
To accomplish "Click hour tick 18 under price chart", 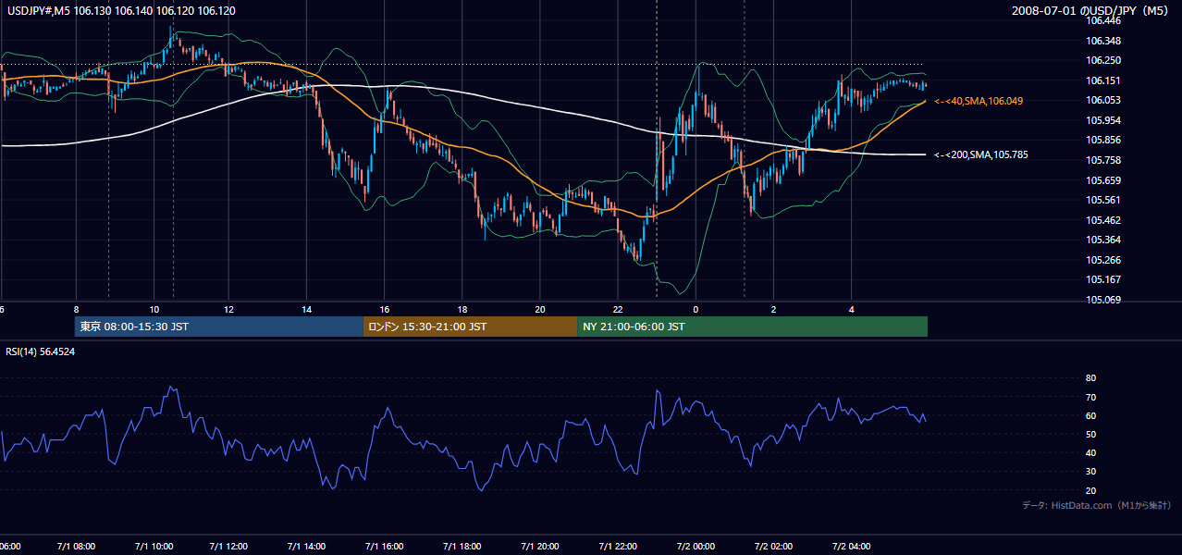I will (x=462, y=309).
